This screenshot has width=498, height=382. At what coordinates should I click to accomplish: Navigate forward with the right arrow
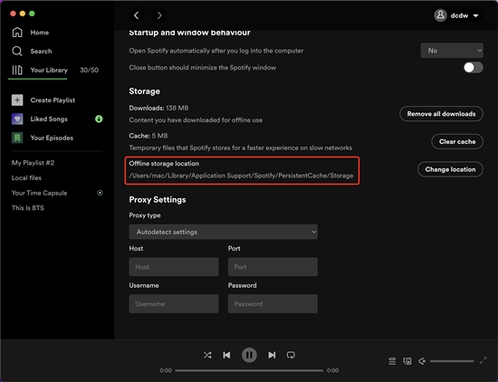point(159,15)
